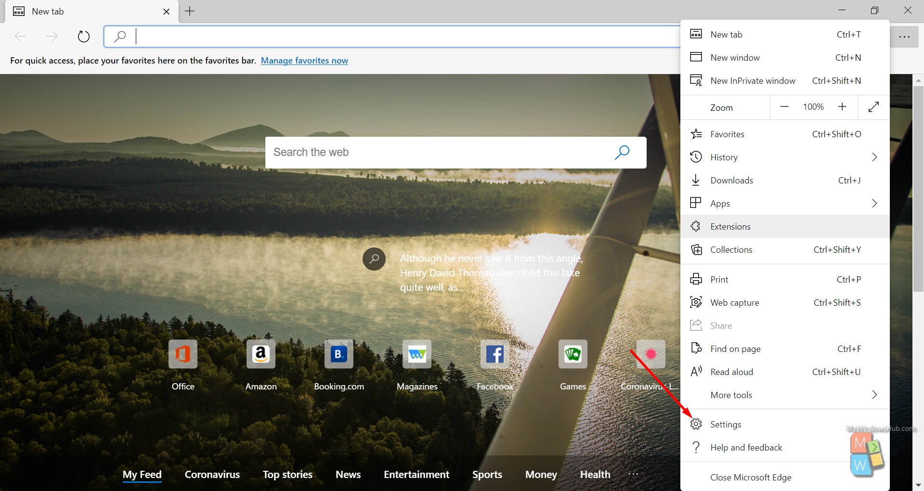Select the Extensions puzzle icon

pyautogui.click(x=696, y=226)
